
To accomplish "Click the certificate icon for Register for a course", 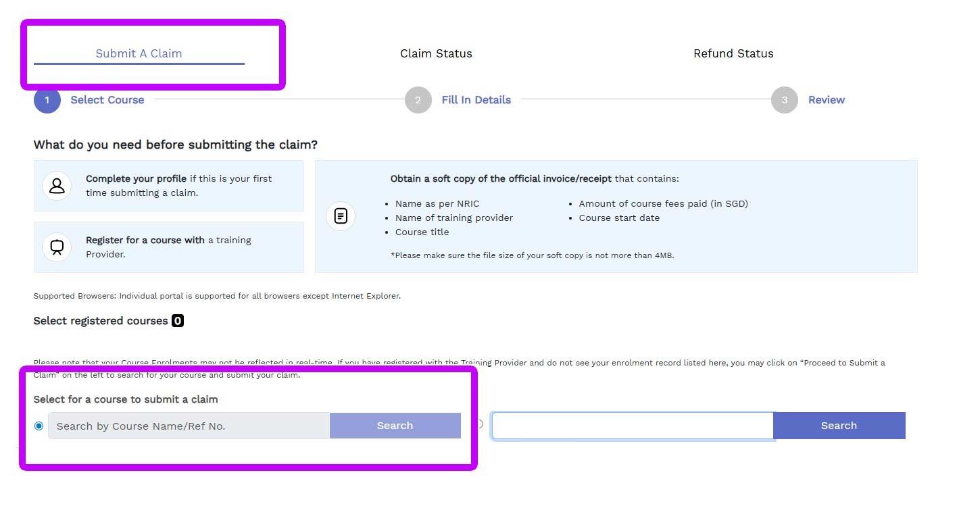I will (x=57, y=247).
